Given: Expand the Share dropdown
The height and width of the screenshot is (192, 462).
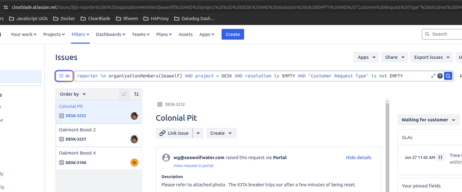Looking at the screenshot, I should (394, 57).
